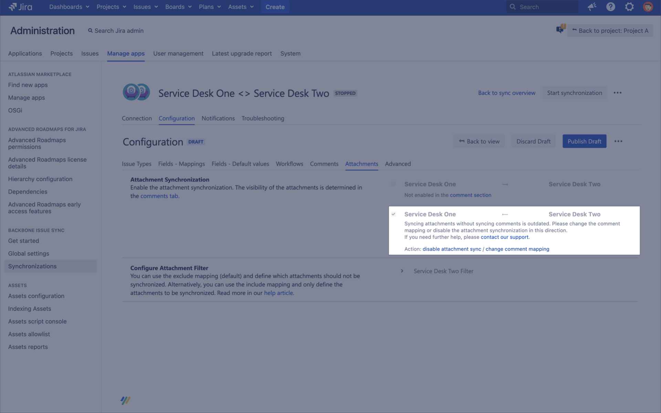Switch to the Comments configuration tab

tap(324, 164)
